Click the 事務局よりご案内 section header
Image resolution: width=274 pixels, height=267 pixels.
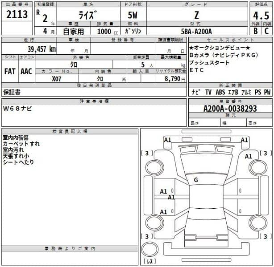click(x=70, y=248)
